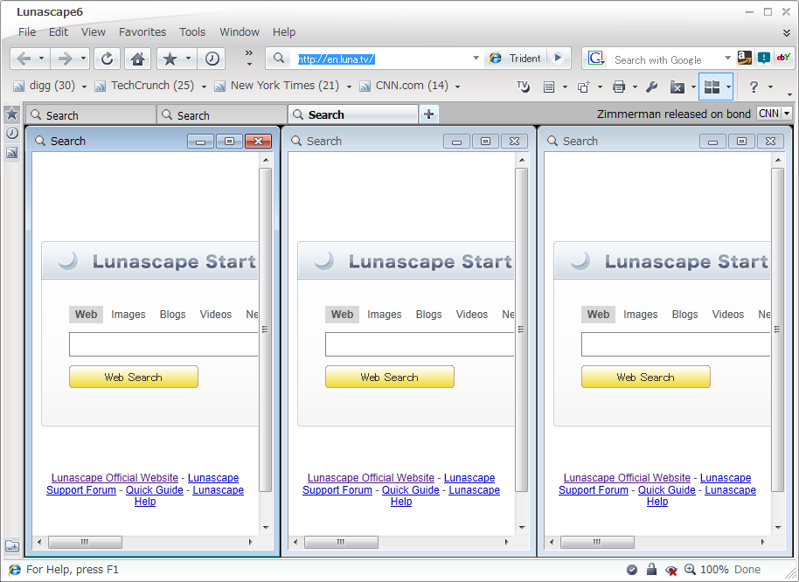Click the left pane vertical scrollbar thumb
Viewport: 799px width, 582px height.
tap(266, 329)
